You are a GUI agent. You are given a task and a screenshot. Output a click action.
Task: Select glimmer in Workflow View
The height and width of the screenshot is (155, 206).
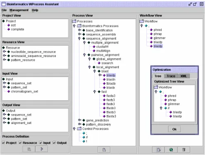point(159,38)
